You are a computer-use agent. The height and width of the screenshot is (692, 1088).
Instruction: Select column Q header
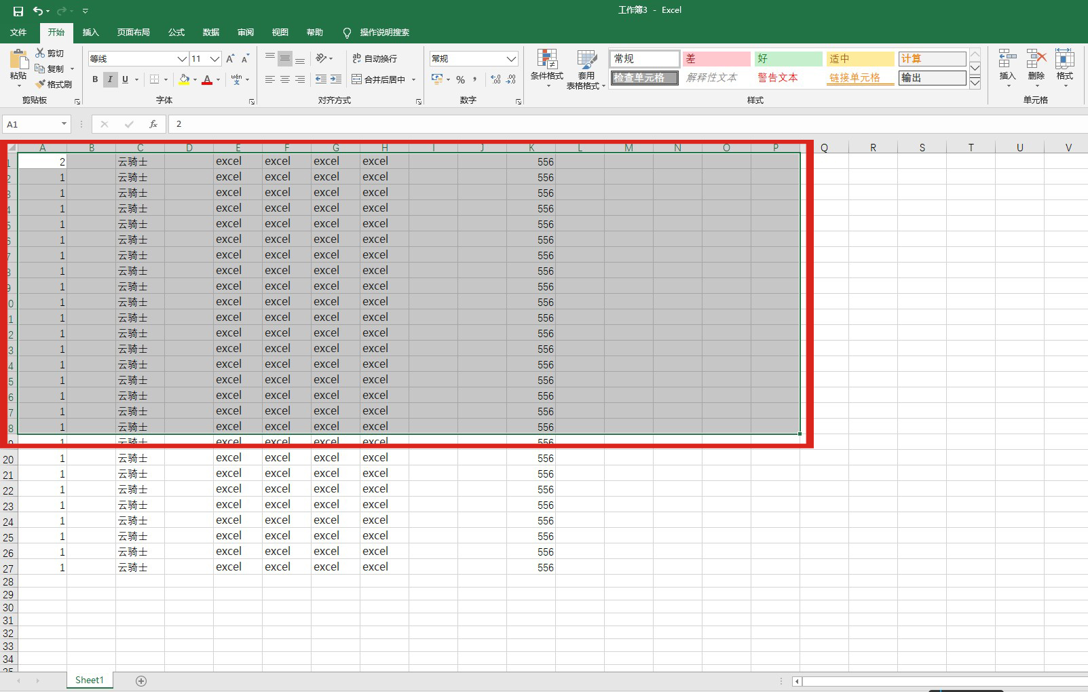(824, 147)
